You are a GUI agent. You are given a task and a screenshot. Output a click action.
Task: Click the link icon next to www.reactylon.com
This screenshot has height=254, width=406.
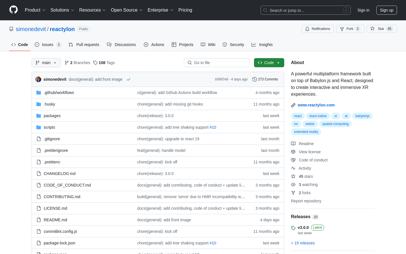(x=293, y=105)
